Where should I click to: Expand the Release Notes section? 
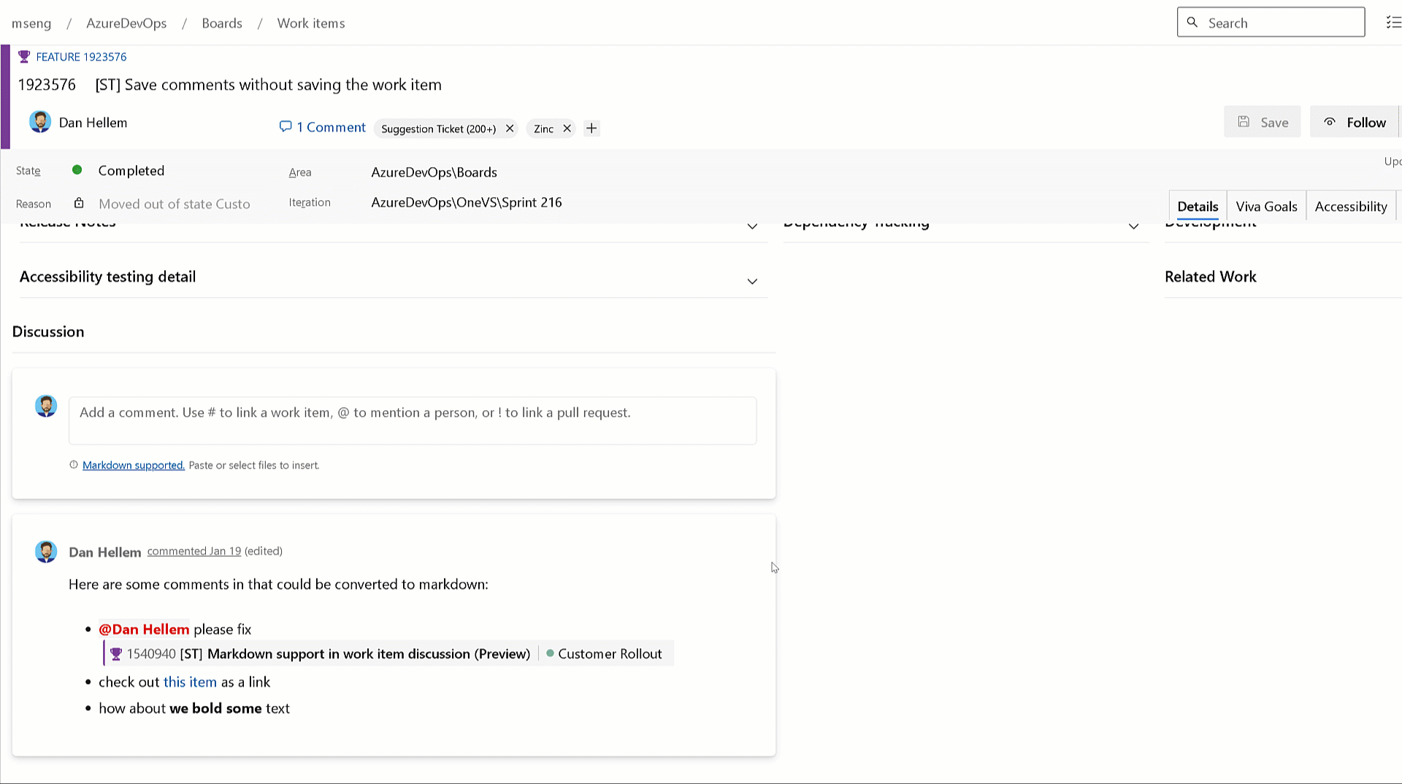pyautogui.click(x=752, y=226)
